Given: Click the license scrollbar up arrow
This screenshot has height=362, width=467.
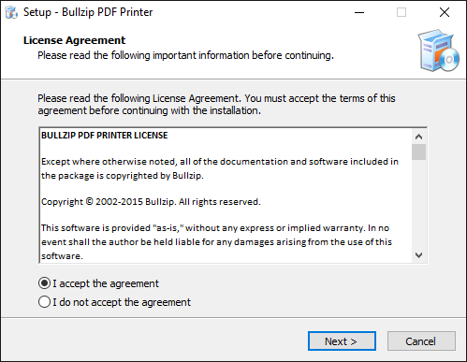Looking at the screenshot, I should point(418,137).
